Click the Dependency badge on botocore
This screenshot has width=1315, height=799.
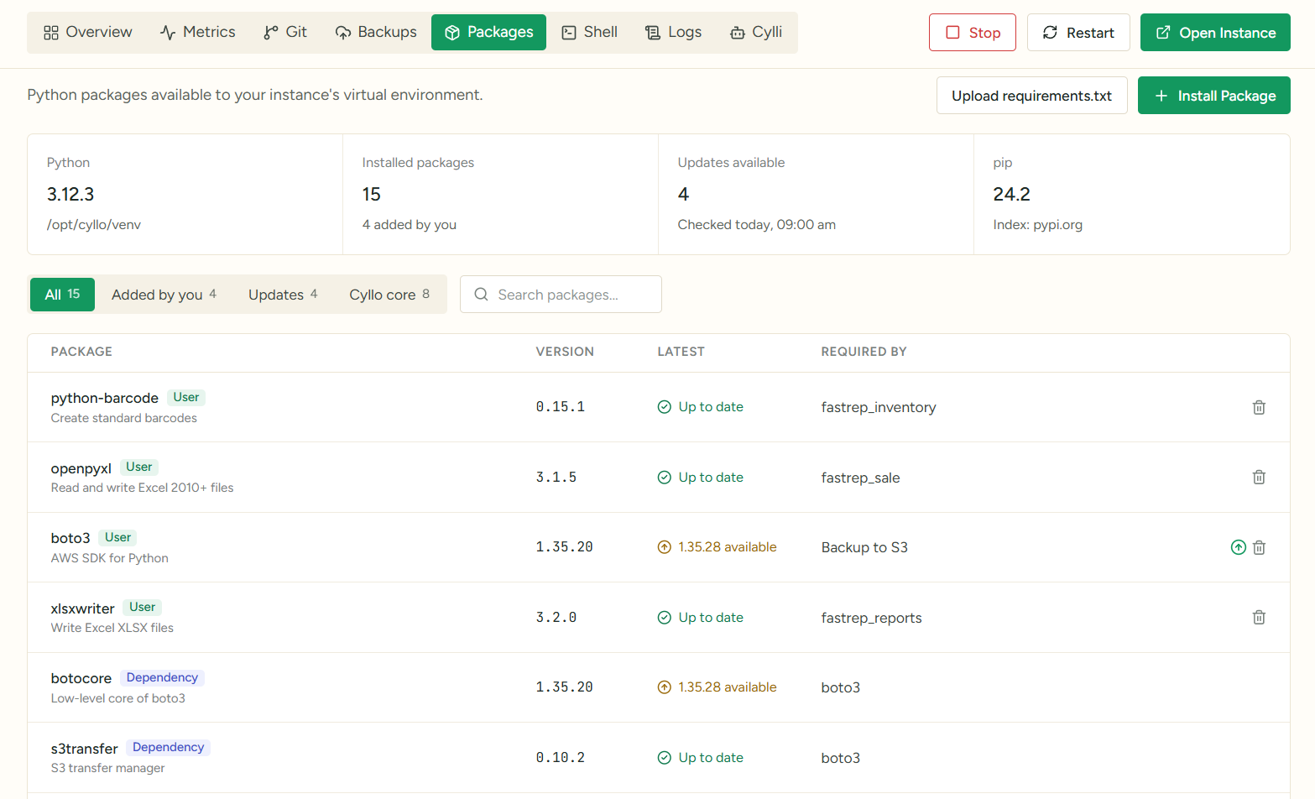[x=162, y=677]
